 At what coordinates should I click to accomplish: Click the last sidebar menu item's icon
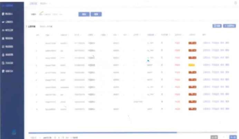[3, 71]
